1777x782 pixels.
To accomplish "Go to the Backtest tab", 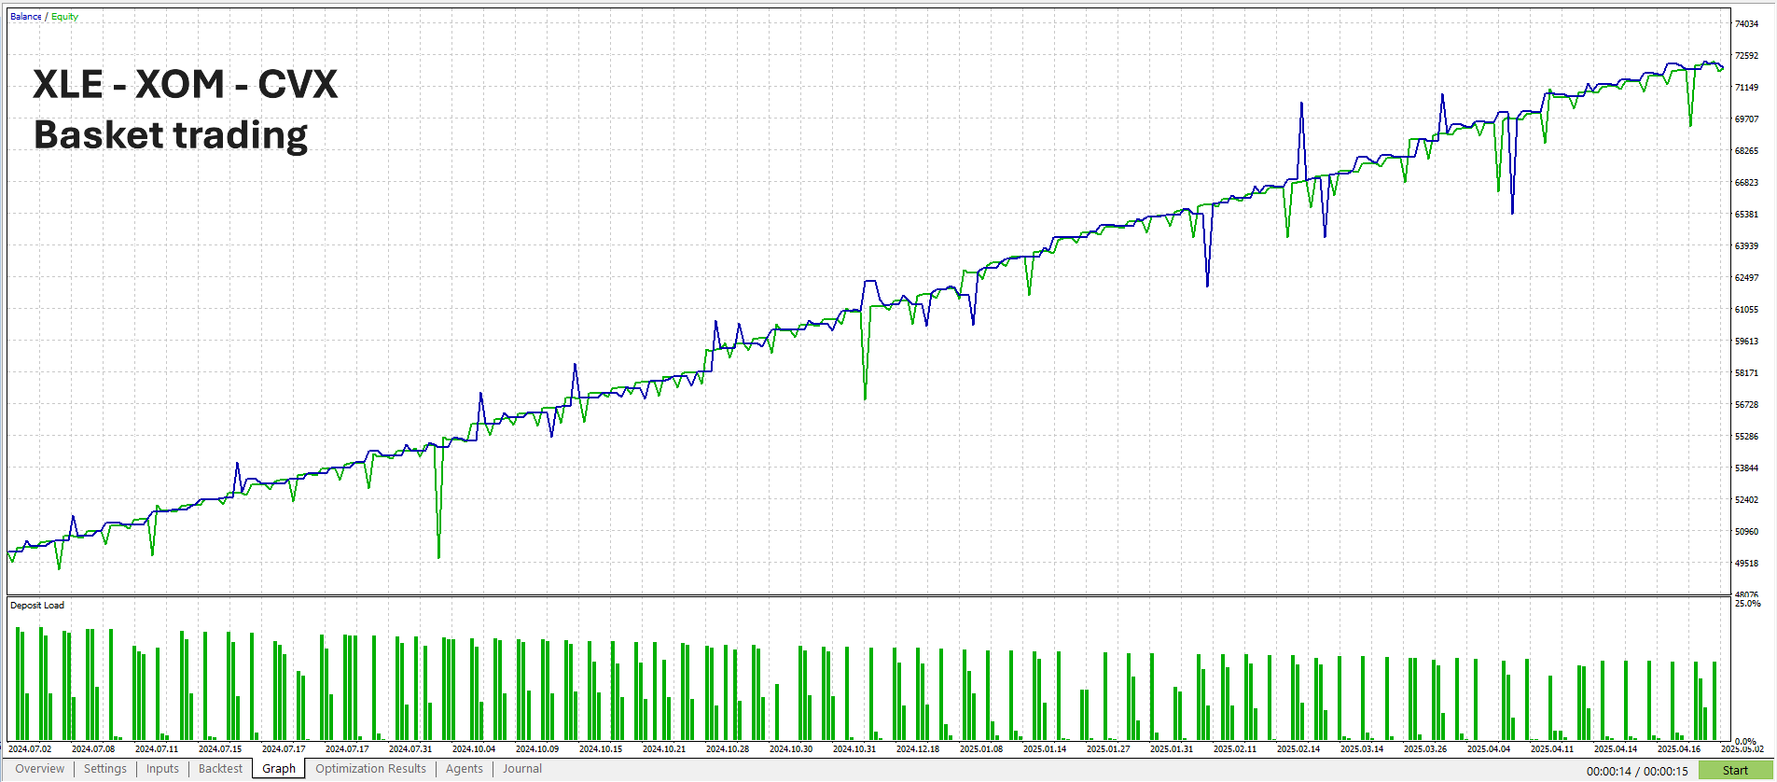I will (x=220, y=769).
